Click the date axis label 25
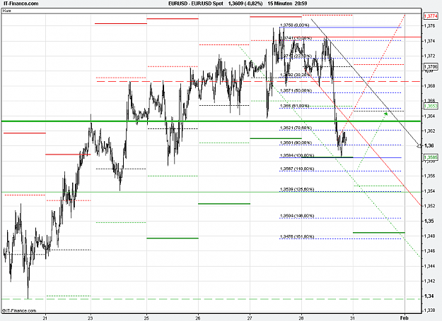Viewport: 442px width, 321px height. click(x=146, y=318)
